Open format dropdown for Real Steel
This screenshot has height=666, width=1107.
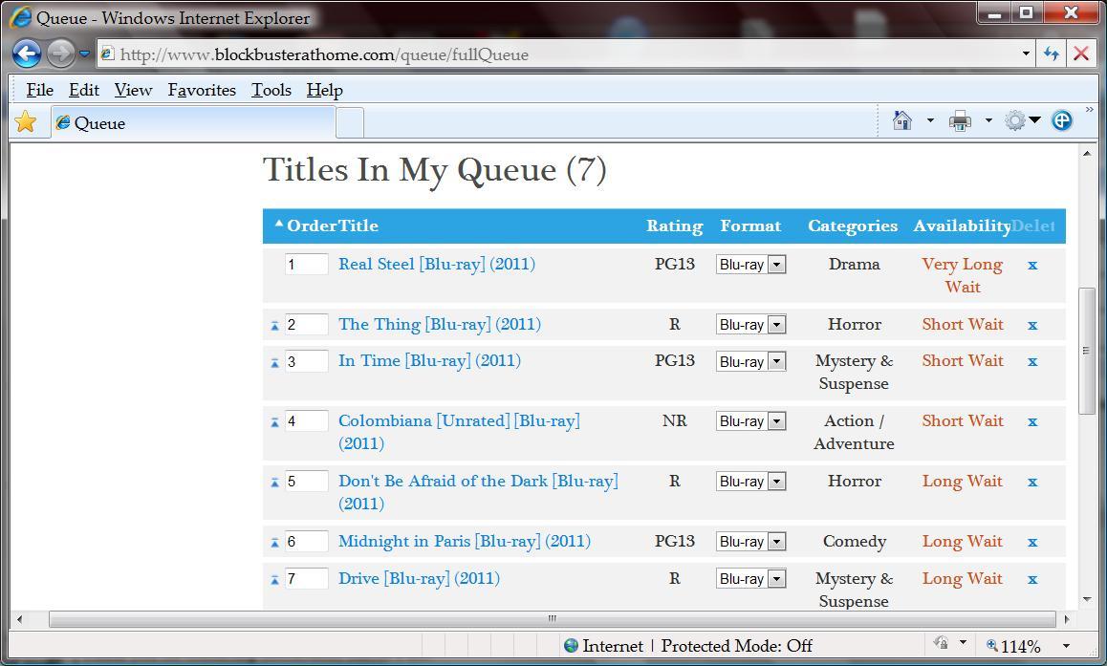click(751, 265)
